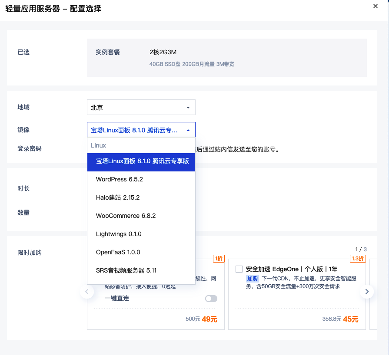Choose WordPress 6.5.2 image

click(x=120, y=179)
